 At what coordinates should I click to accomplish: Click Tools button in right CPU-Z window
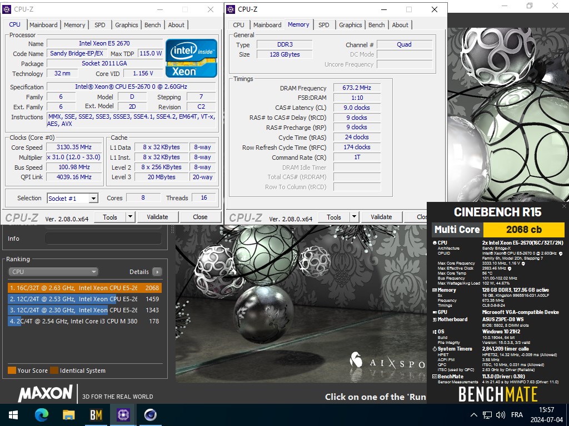(x=333, y=217)
